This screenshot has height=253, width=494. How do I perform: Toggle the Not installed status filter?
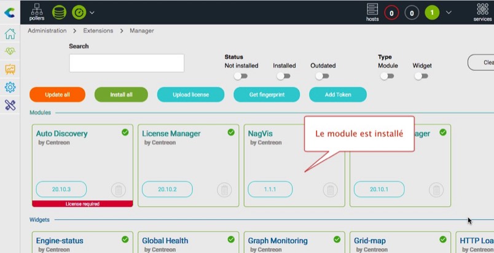[241, 76]
